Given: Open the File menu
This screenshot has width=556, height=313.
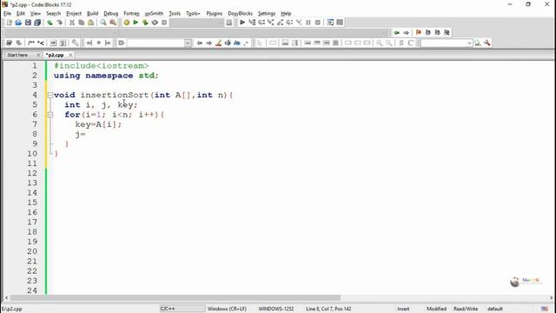Looking at the screenshot, I should (x=7, y=14).
